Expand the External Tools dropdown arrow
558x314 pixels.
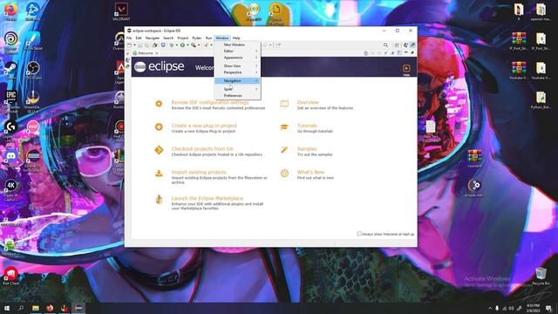point(199,45)
